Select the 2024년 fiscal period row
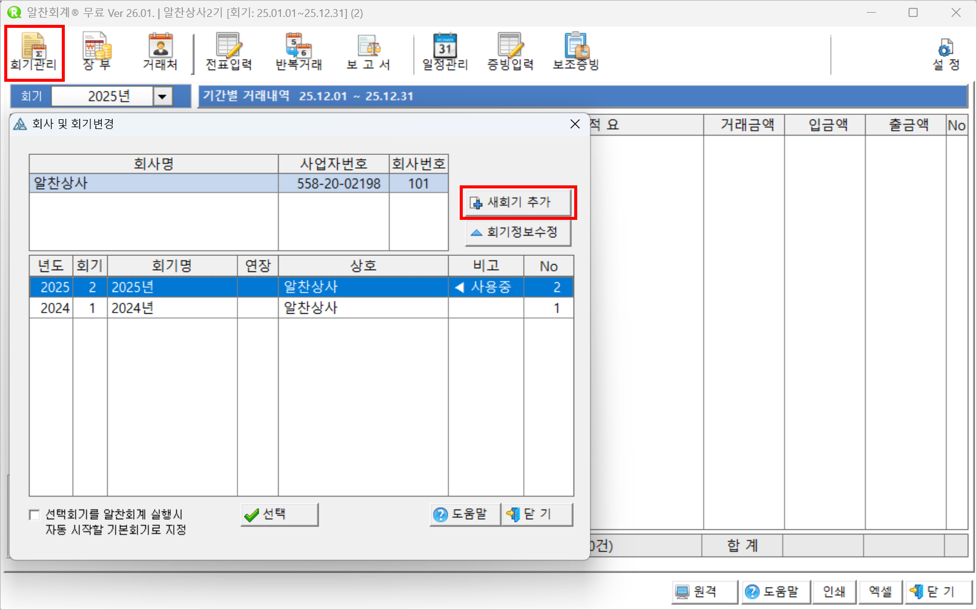 click(302, 308)
